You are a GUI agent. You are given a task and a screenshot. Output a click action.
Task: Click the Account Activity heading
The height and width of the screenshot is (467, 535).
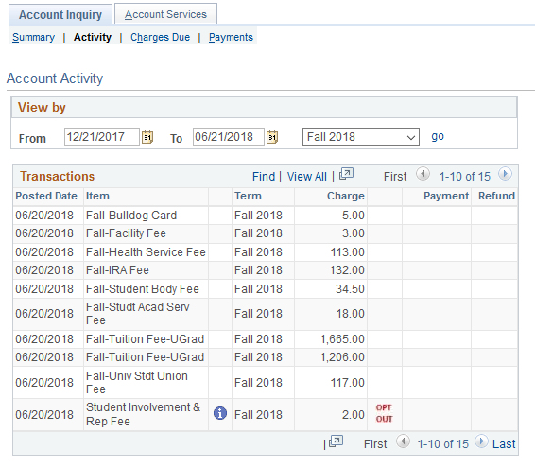[55, 78]
